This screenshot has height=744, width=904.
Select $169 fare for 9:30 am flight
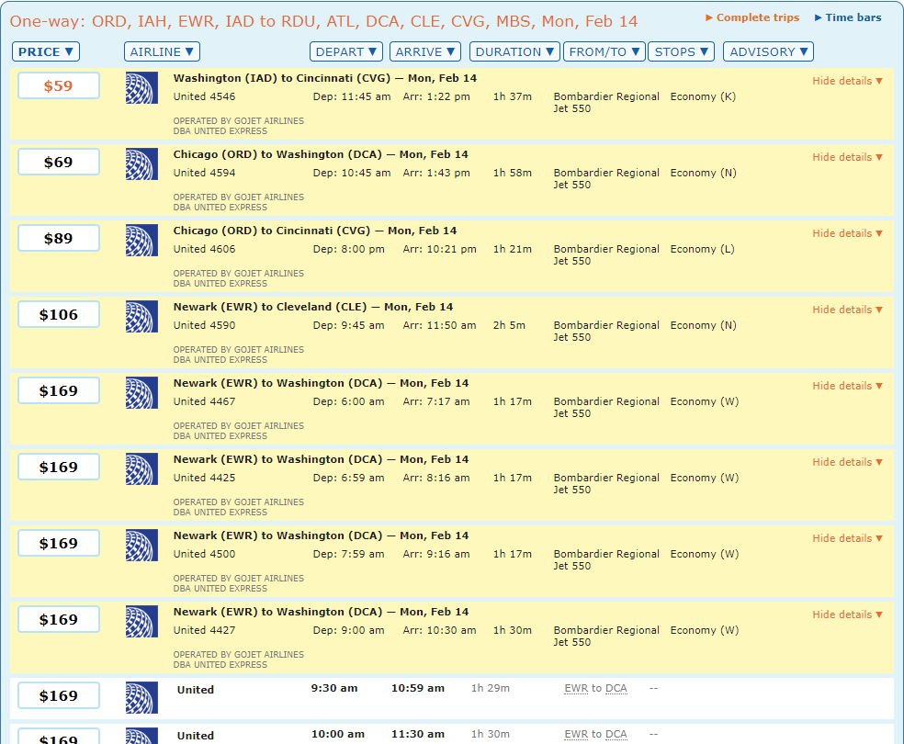[x=58, y=695]
